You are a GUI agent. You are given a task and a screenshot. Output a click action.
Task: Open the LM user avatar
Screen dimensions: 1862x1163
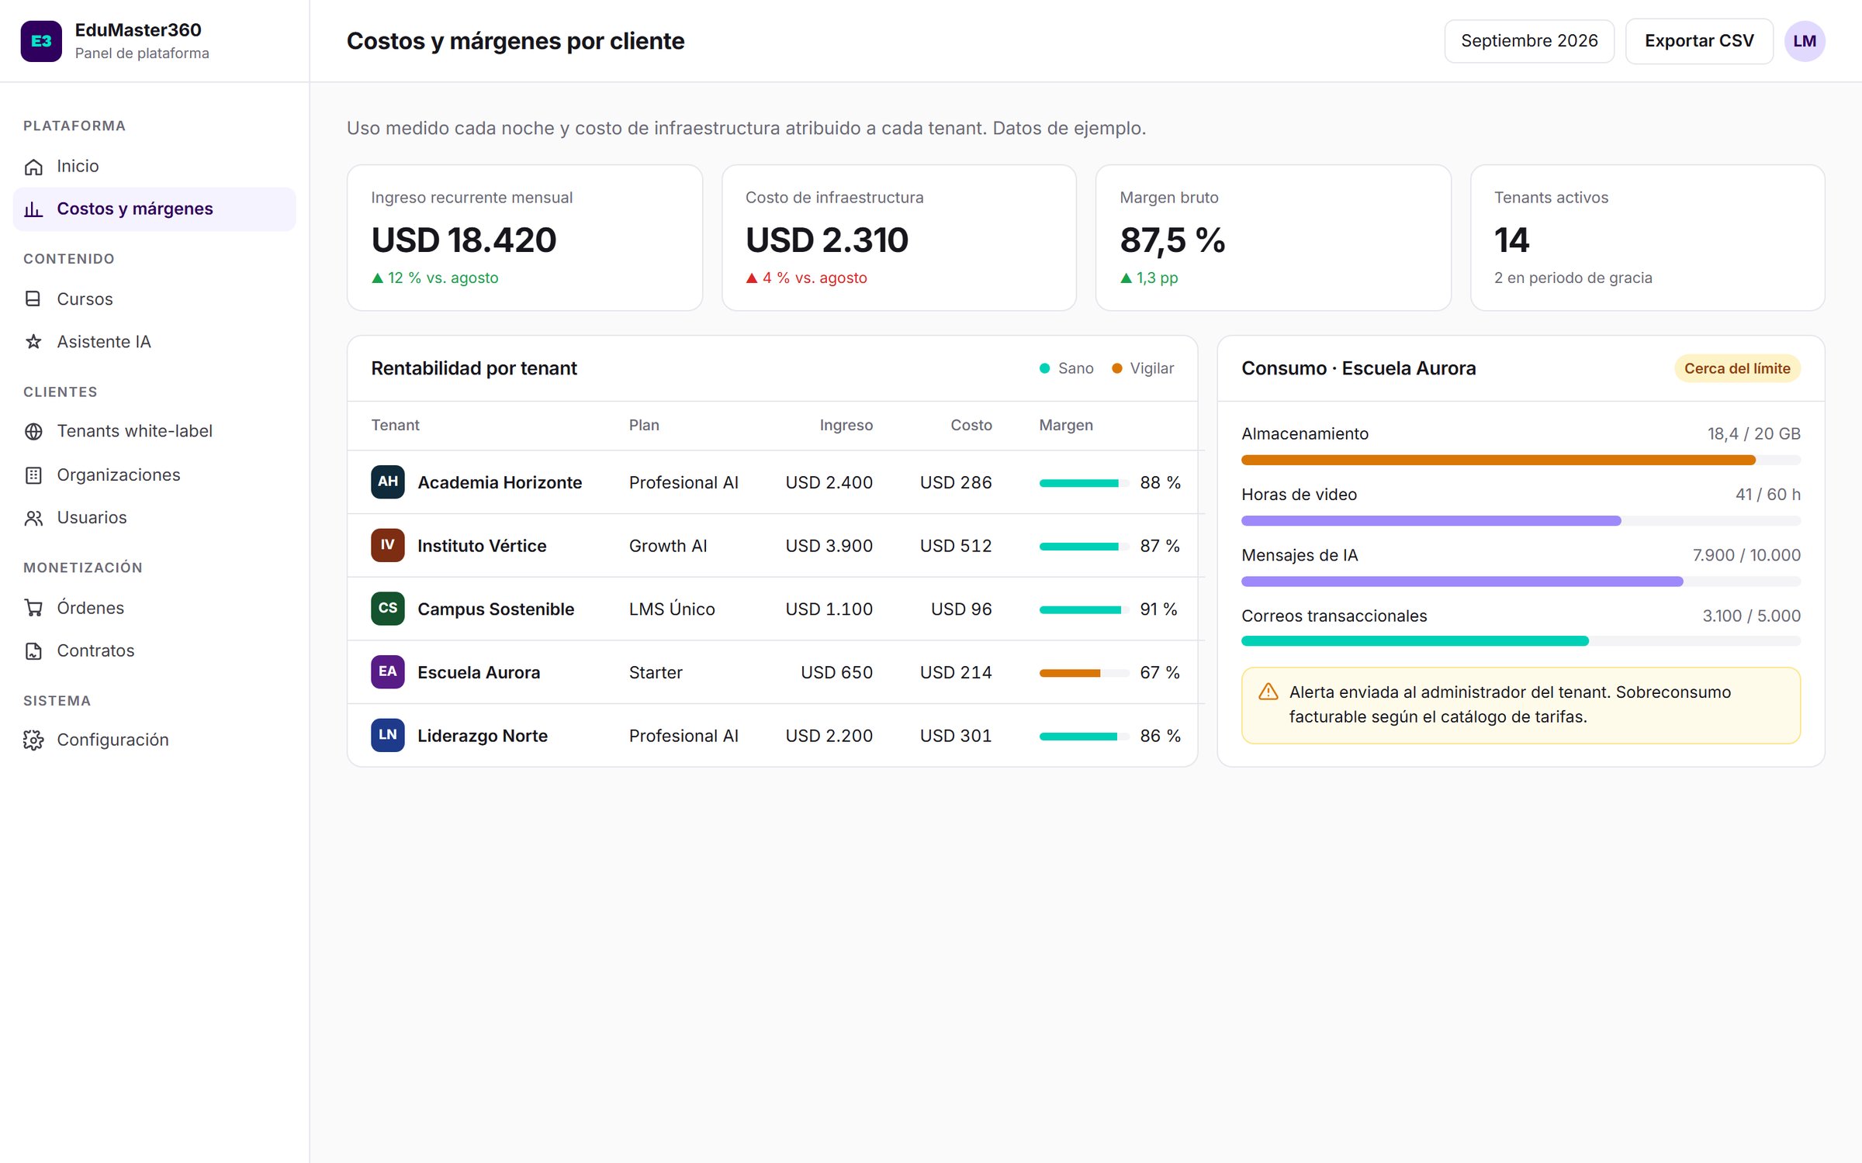[1804, 41]
